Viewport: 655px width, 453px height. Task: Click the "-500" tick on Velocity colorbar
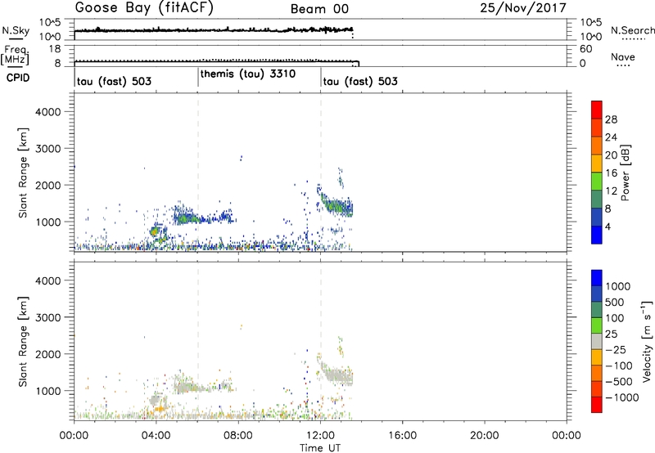[619, 381]
